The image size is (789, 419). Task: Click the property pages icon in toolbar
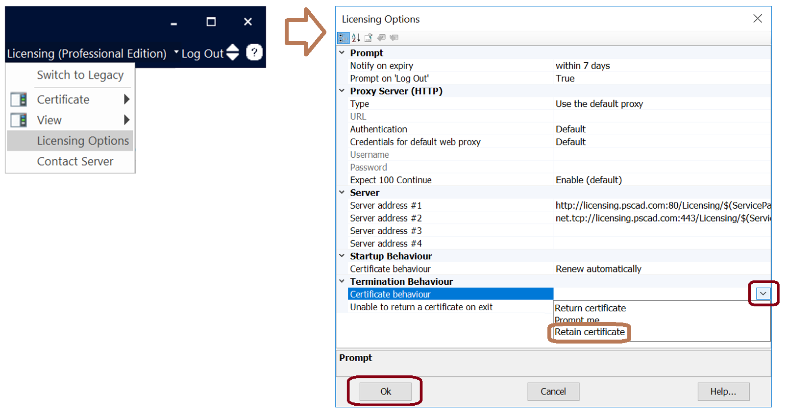[x=369, y=38]
